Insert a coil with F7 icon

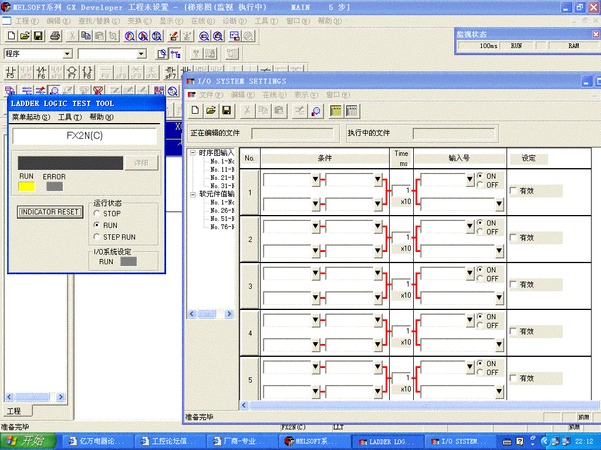(x=72, y=72)
